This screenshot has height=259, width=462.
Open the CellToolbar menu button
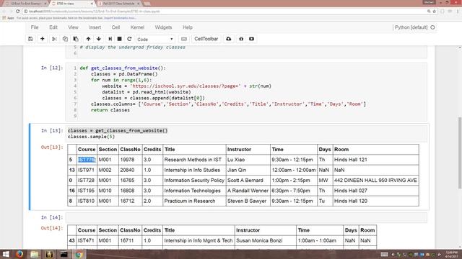206,39
